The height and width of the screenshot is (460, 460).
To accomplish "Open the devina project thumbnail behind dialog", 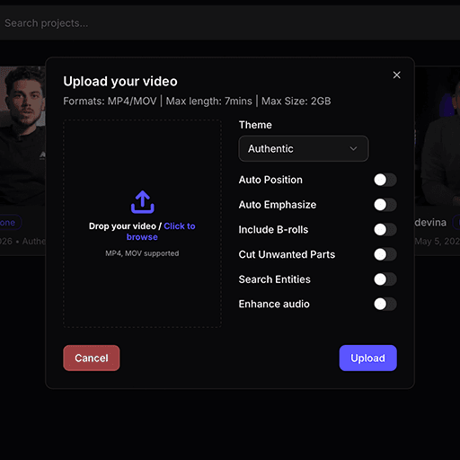I will click(x=438, y=137).
